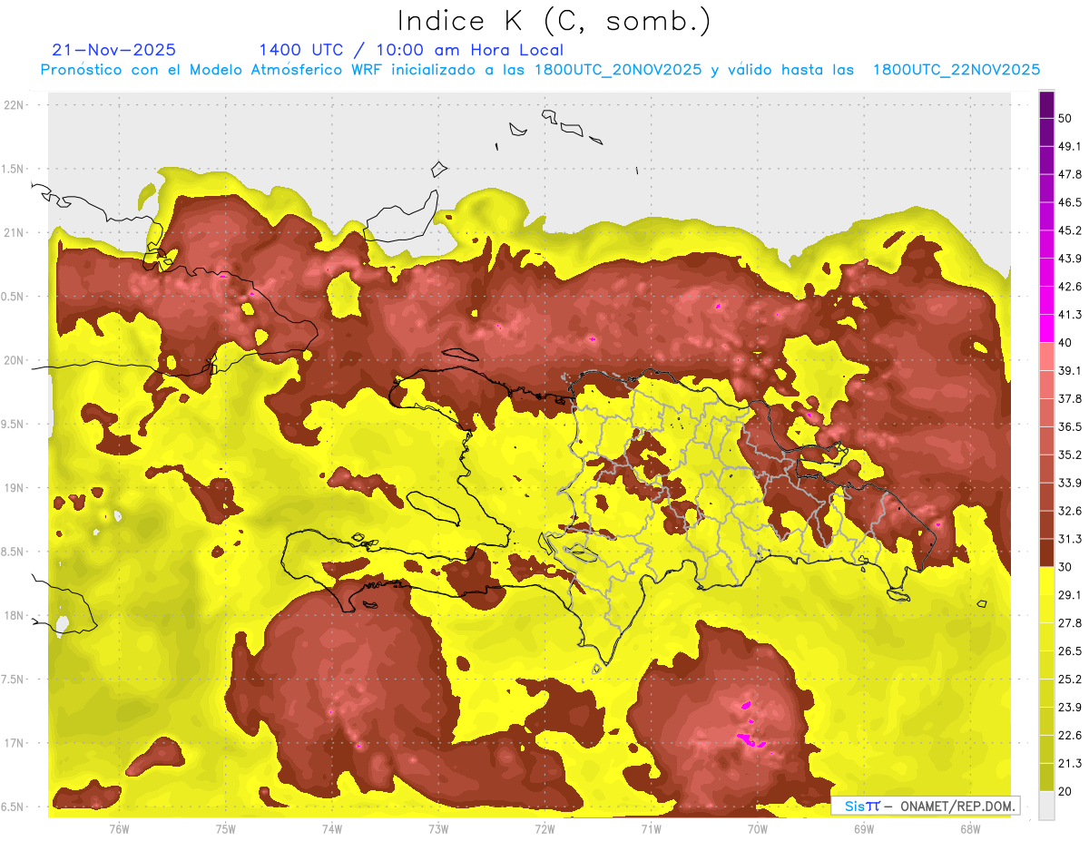Viewport: 1089px width, 841px height.
Task: Click the legend value '45.2'
Action: 1070,230
